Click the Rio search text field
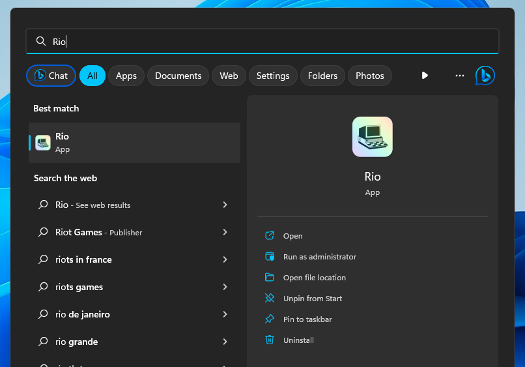This screenshot has width=525, height=367. [x=262, y=41]
